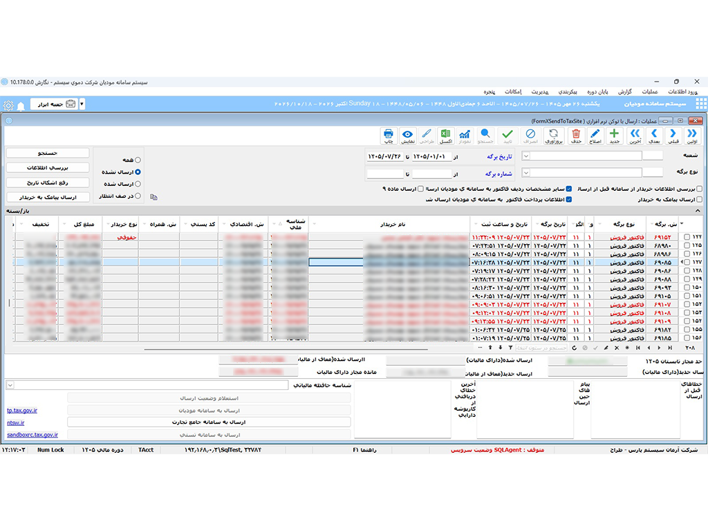Click the chart (نمودار) toolbar icon
This screenshot has width=708, height=531.
pyautogui.click(x=465, y=136)
